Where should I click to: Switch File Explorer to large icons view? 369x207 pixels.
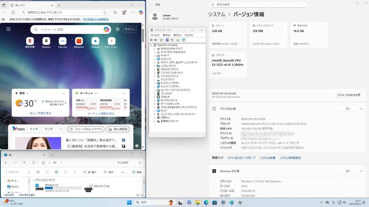(142, 195)
